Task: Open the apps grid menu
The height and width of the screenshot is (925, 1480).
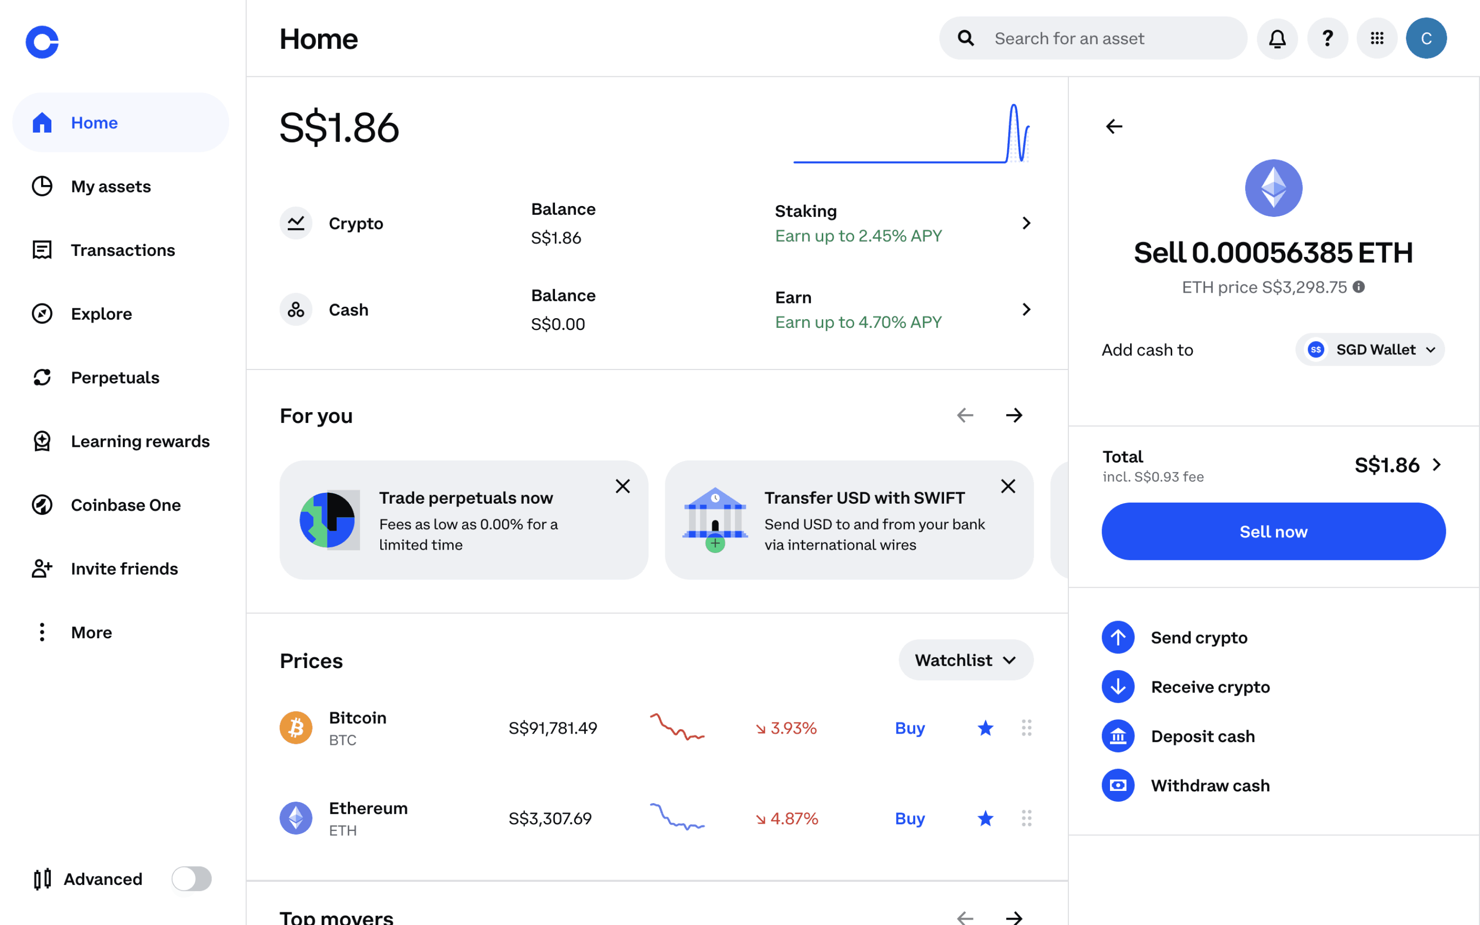Action: tap(1377, 39)
